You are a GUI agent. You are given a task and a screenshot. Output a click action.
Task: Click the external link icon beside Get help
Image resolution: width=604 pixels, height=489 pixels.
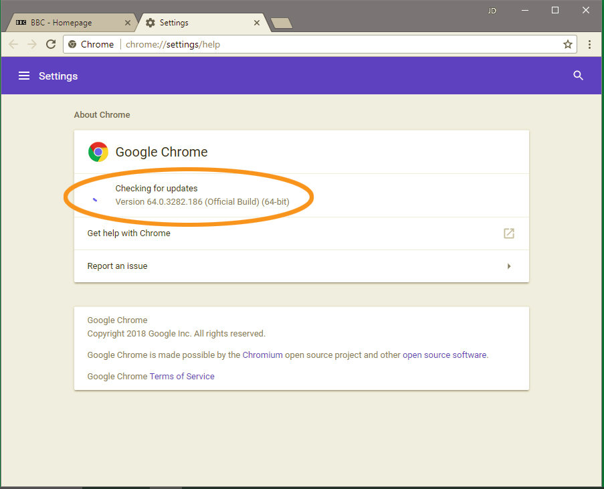click(508, 233)
